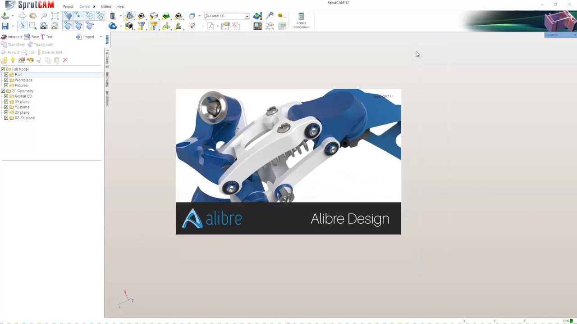This screenshot has width=577, height=324.
Task: Uncheck the Workpiece checkbox
Action: [6, 80]
